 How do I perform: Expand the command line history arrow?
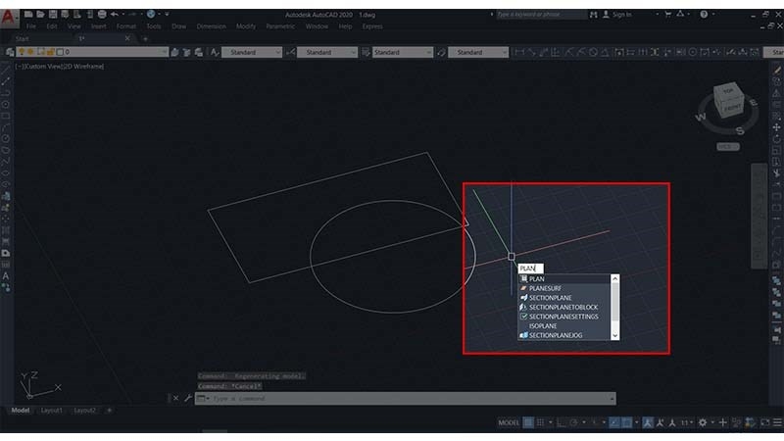point(612,399)
